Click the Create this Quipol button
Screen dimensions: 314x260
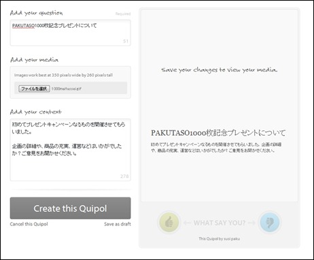pos(70,208)
